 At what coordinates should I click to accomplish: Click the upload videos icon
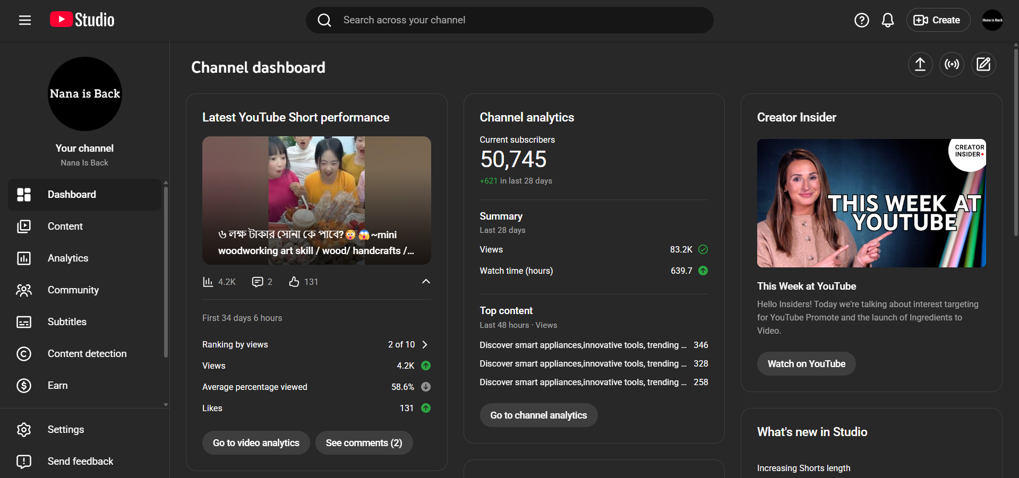tap(920, 65)
